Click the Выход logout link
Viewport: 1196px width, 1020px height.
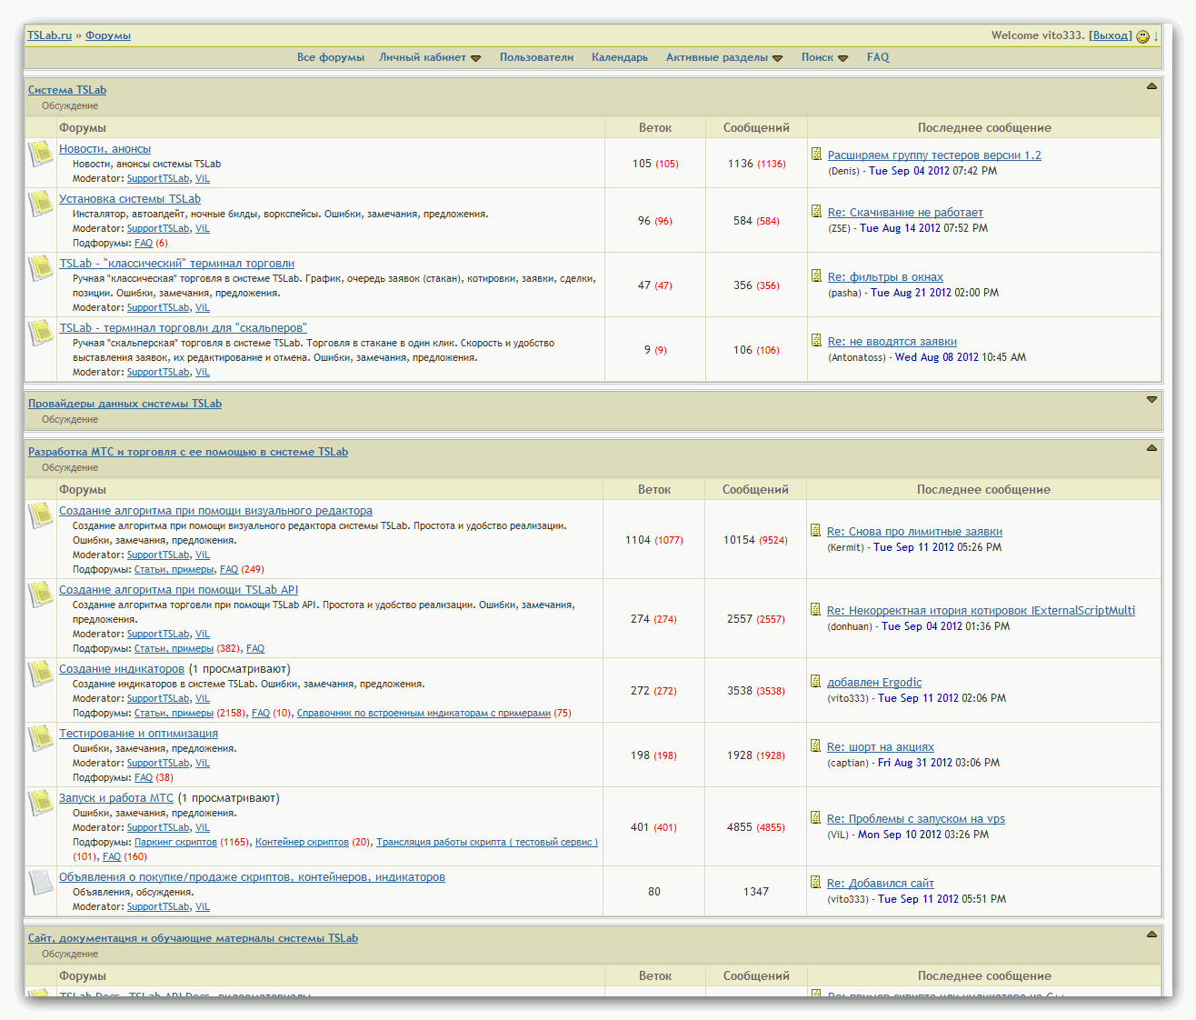(1110, 35)
